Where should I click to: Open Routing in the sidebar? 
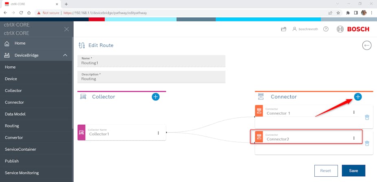tap(12, 126)
